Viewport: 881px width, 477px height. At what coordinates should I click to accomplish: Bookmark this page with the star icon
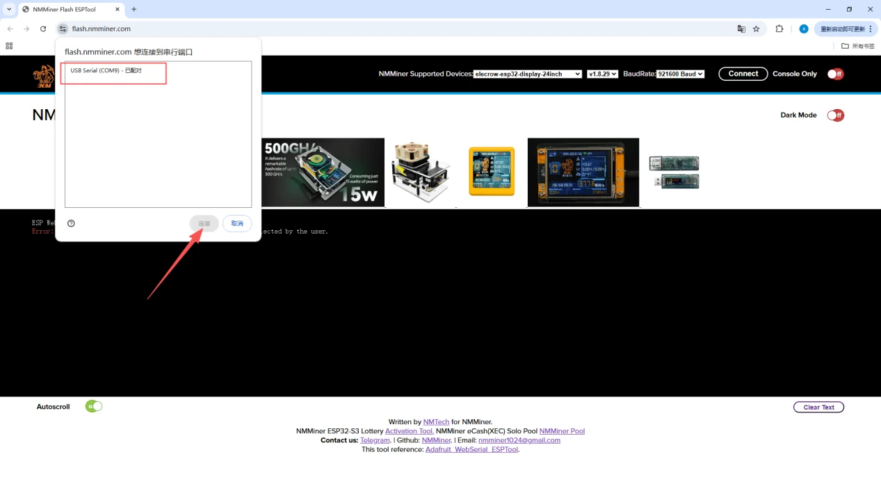tap(757, 29)
